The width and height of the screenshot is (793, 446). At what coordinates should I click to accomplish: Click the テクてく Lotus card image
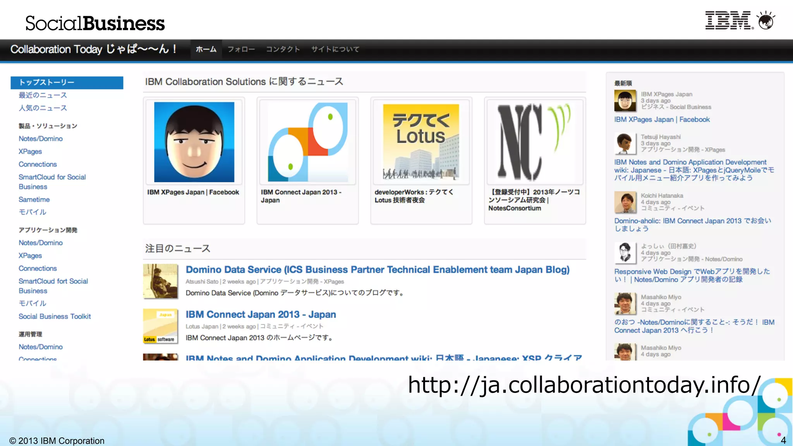(x=421, y=142)
